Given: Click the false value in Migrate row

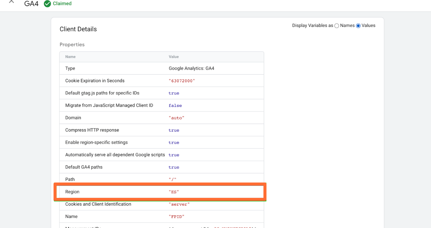Looking at the screenshot, I should tap(175, 106).
